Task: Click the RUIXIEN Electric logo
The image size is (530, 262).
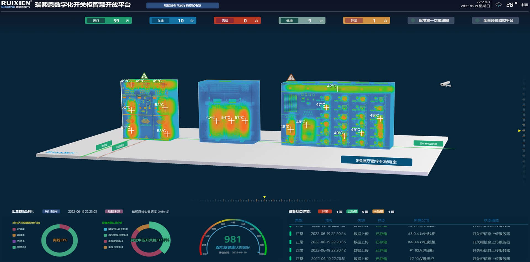Action: 16,4
